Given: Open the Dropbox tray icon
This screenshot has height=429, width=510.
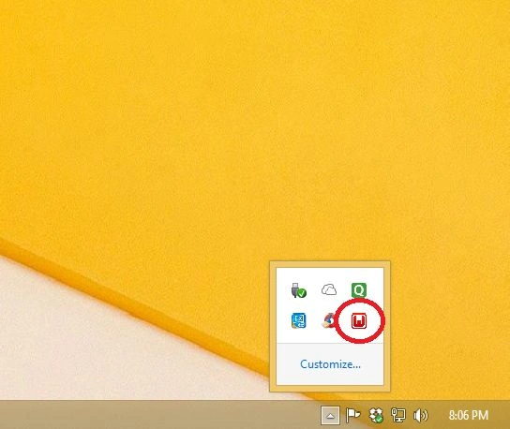Looking at the screenshot, I should coord(376,415).
